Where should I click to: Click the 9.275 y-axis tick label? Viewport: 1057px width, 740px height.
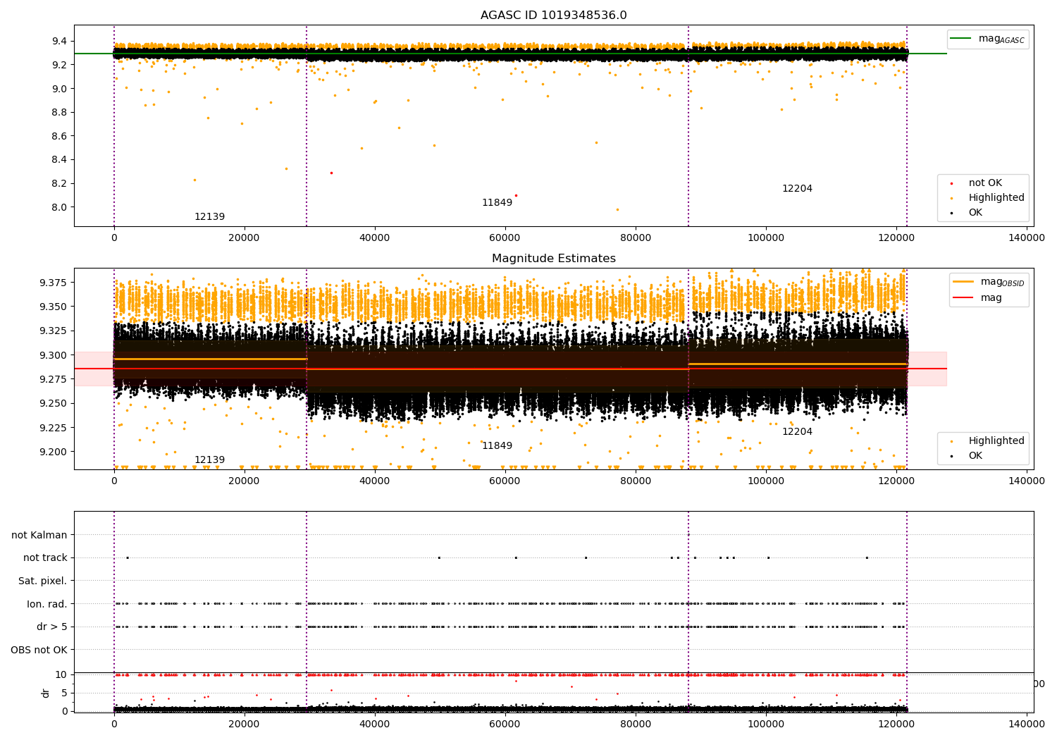click(x=52, y=379)
